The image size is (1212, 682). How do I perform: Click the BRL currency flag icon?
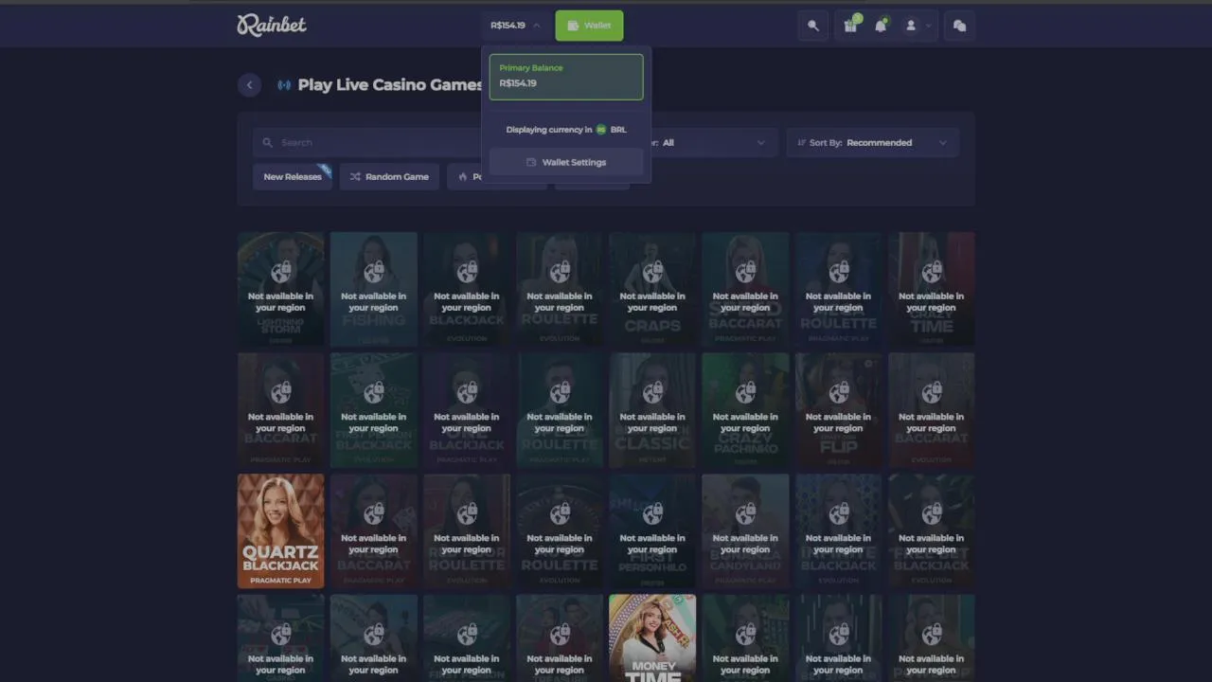click(601, 130)
